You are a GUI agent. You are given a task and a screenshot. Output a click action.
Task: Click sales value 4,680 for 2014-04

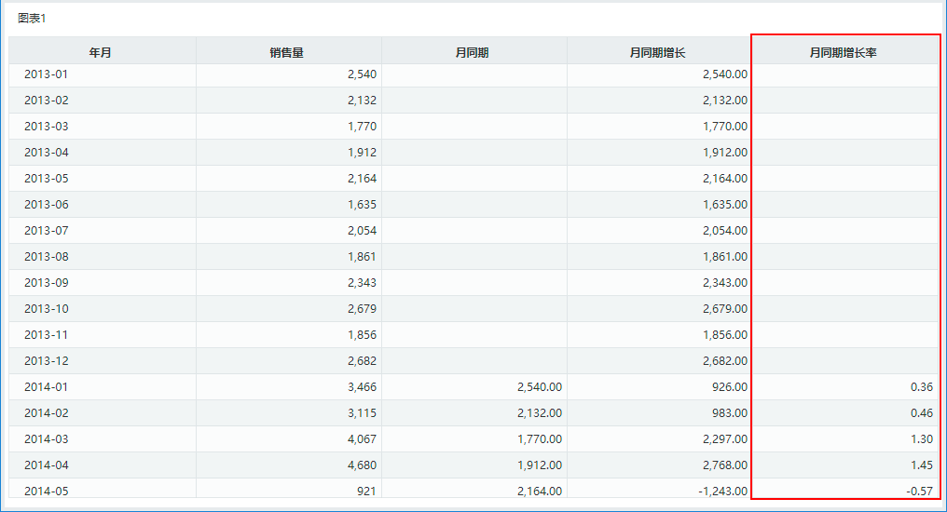tap(362, 465)
